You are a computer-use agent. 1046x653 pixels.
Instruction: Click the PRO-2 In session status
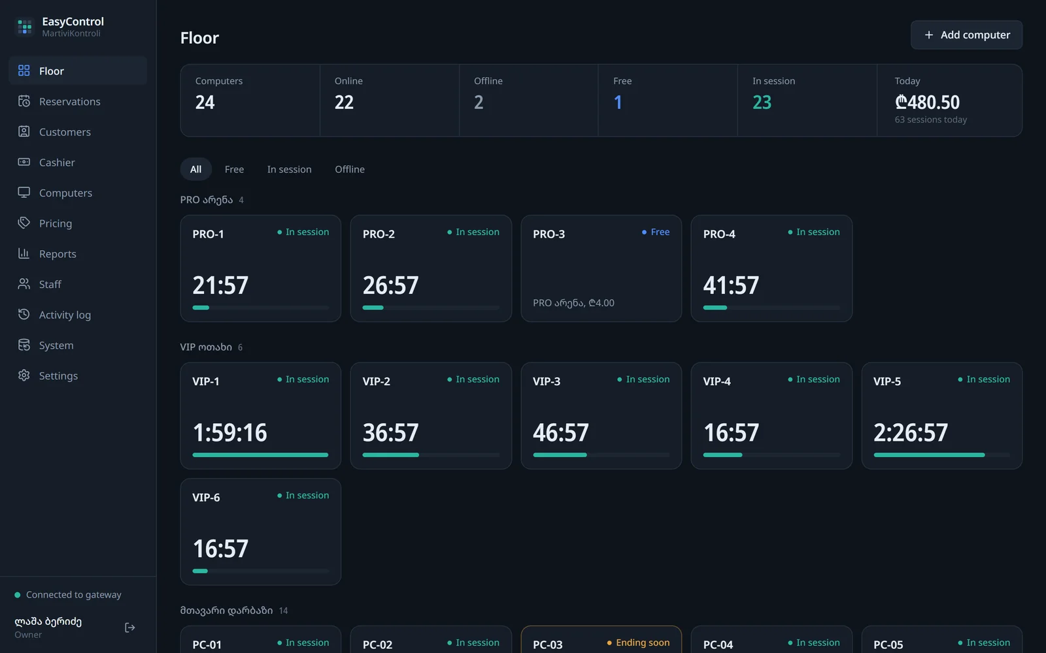tap(473, 232)
